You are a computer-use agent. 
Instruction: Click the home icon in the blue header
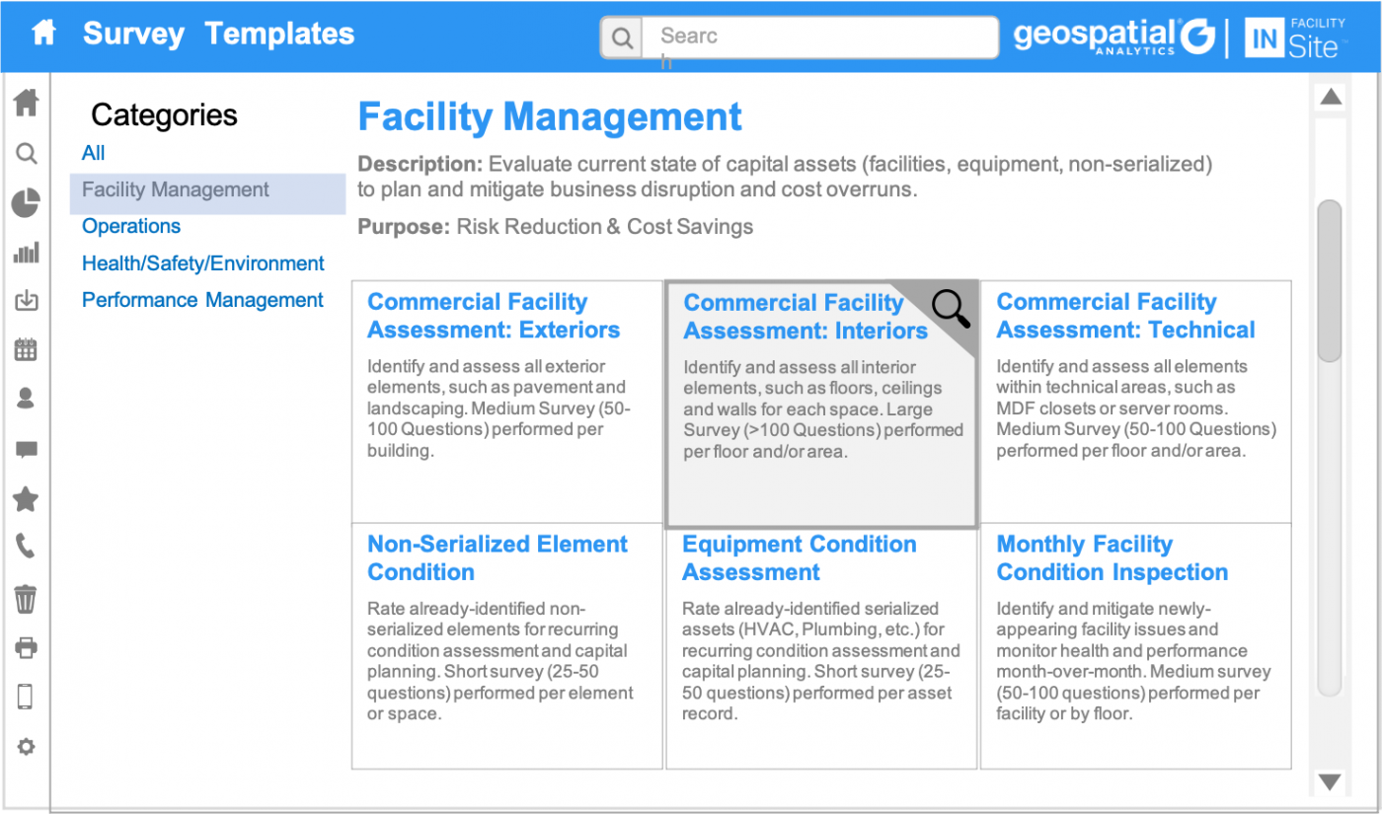click(x=43, y=34)
